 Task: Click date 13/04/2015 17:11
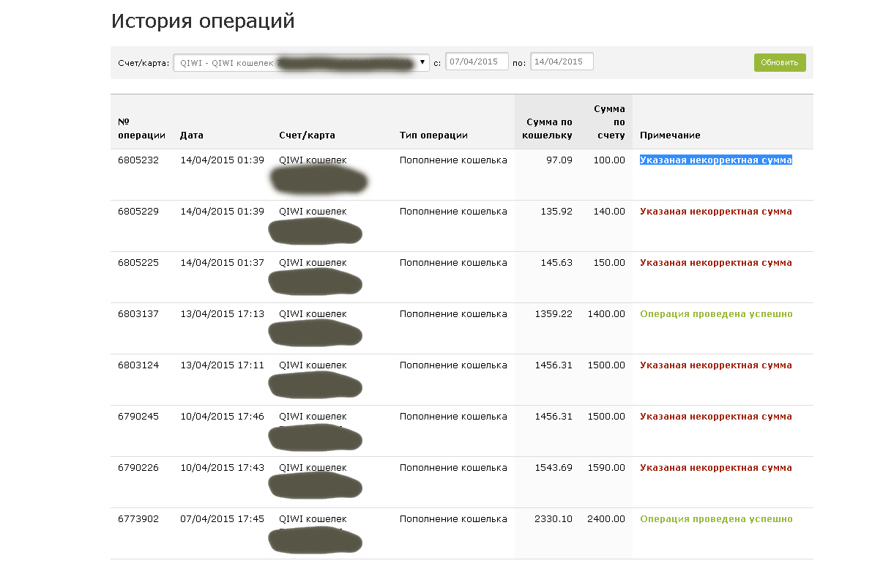(x=222, y=365)
